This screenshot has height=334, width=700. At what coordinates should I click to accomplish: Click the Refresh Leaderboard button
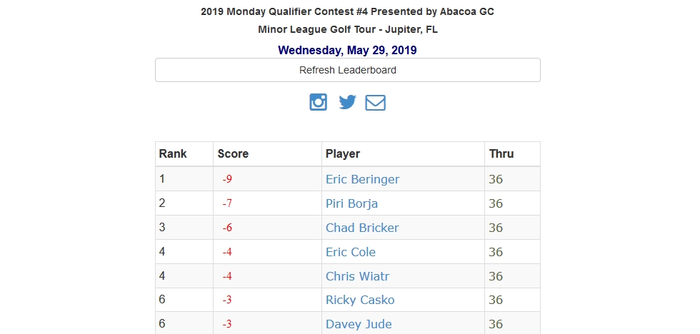click(348, 70)
